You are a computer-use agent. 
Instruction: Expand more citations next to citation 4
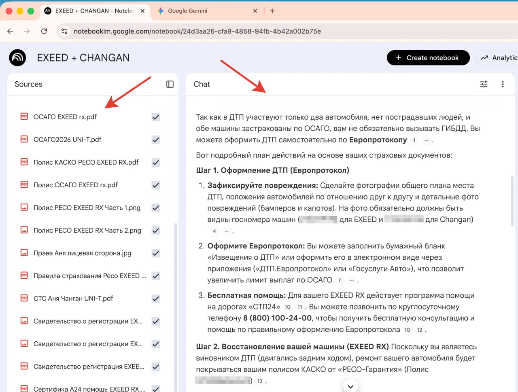tap(227, 231)
